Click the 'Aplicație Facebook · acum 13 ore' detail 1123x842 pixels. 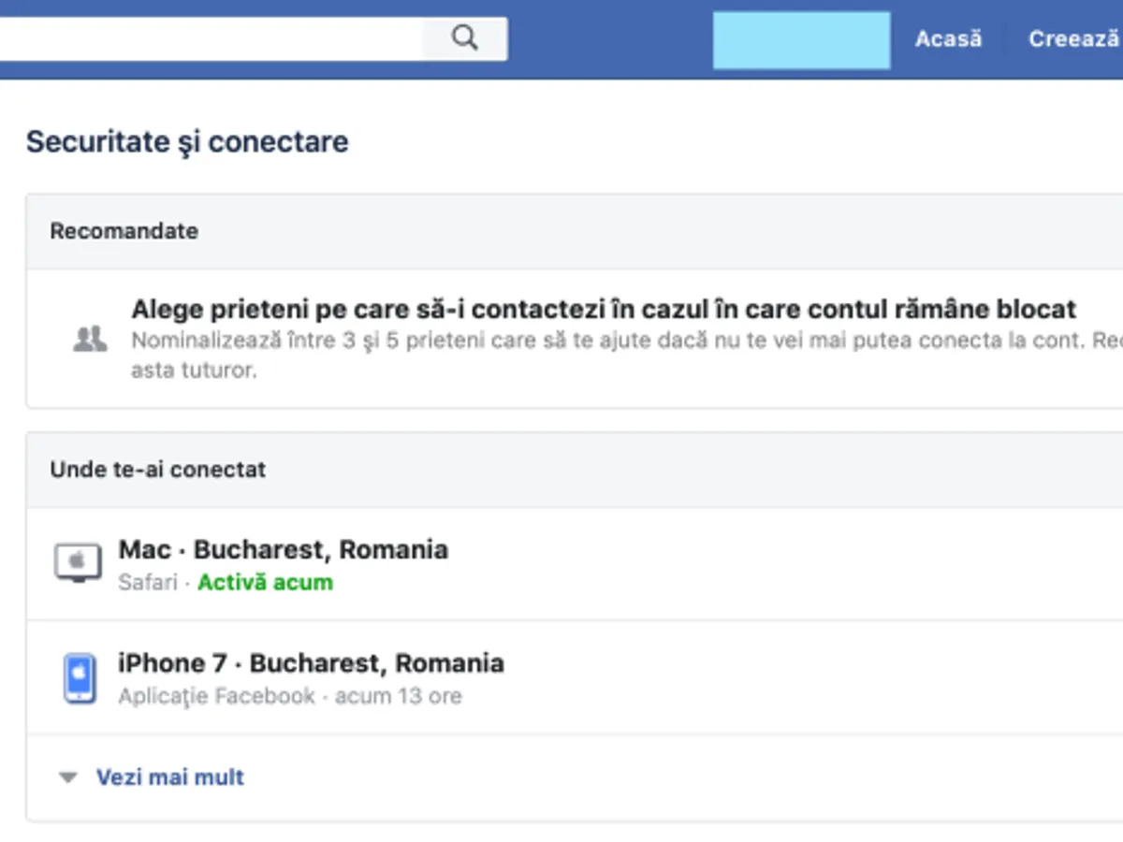pyautogui.click(x=290, y=697)
